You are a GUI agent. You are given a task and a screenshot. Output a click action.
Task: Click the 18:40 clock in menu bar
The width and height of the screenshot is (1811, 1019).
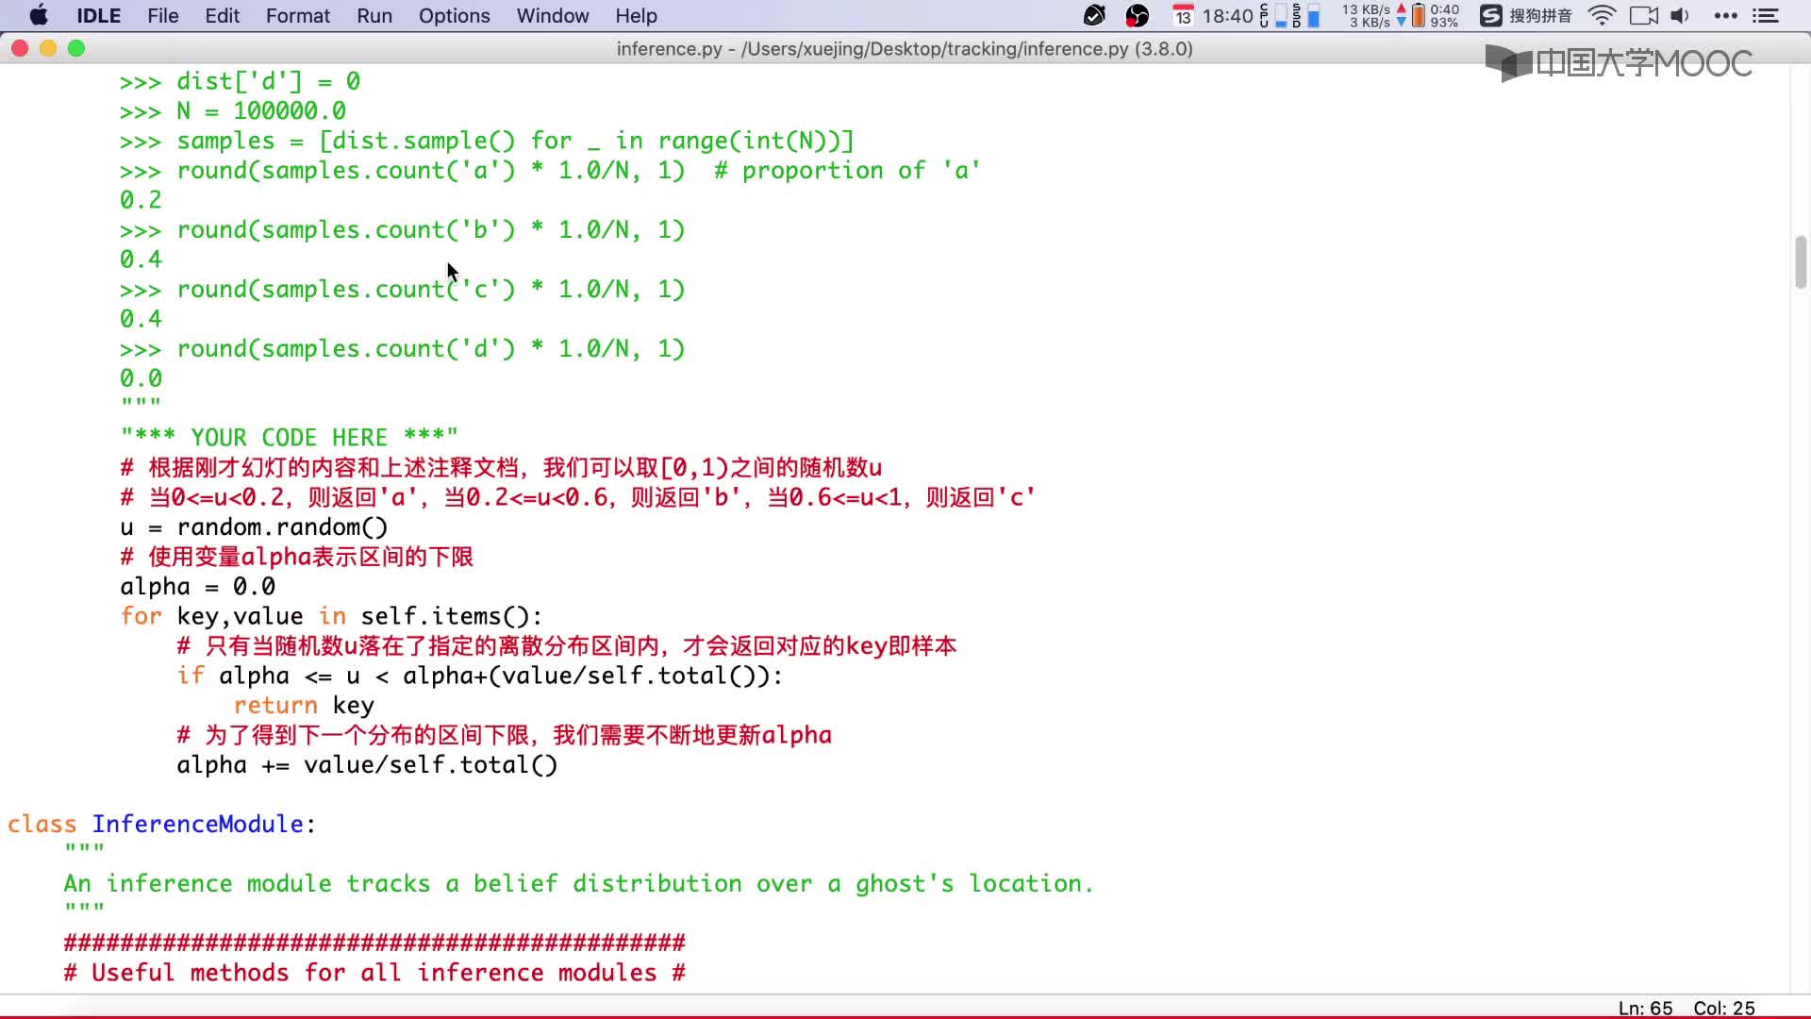(x=1228, y=16)
